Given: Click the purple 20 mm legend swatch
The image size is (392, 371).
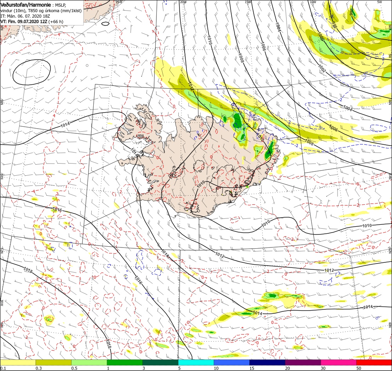Looking at the screenshot, I should (303, 362).
